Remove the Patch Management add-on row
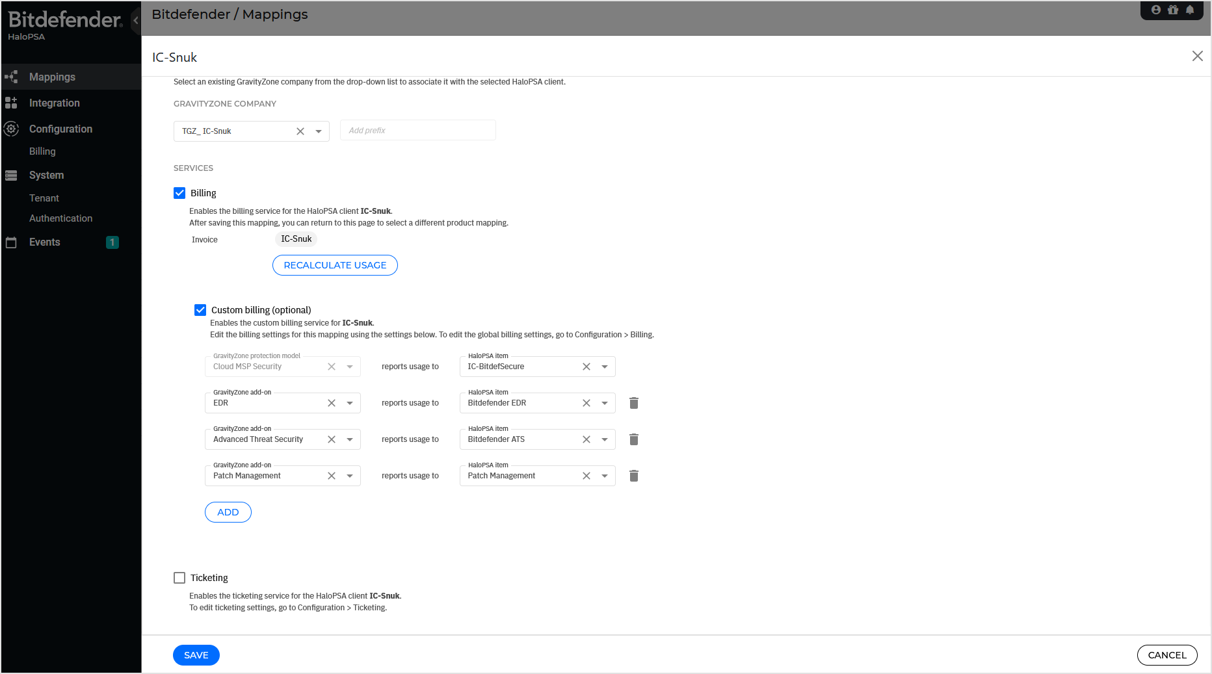 pyautogui.click(x=634, y=476)
